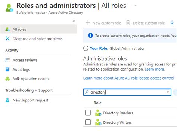The image size is (177, 139).
Task: Check the Directory Writers checkbox
Action: point(88,122)
